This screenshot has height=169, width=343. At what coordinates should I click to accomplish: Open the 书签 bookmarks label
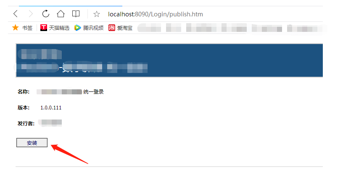(27, 28)
